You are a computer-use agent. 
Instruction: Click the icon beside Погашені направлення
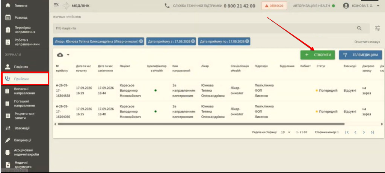(x=8, y=103)
